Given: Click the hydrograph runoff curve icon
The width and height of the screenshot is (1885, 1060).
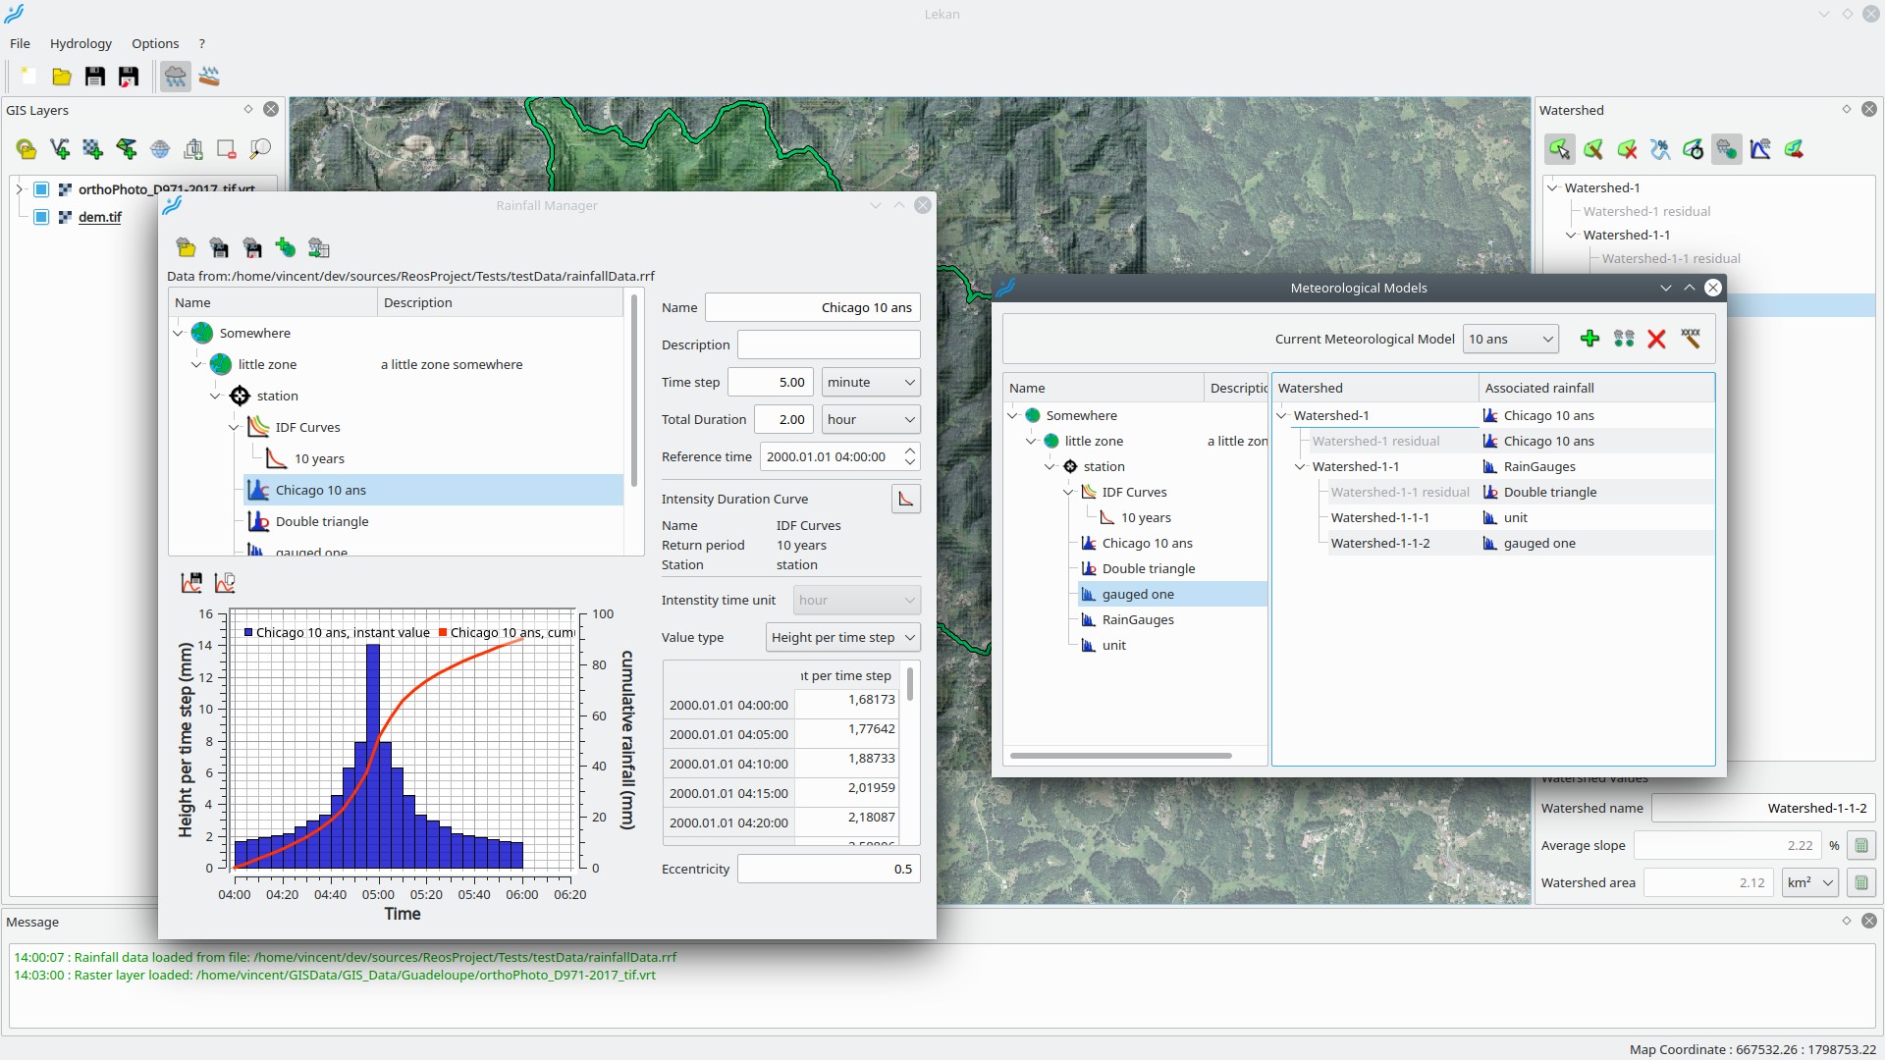Looking at the screenshot, I should pyautogui.click(x=1760, y=149).
